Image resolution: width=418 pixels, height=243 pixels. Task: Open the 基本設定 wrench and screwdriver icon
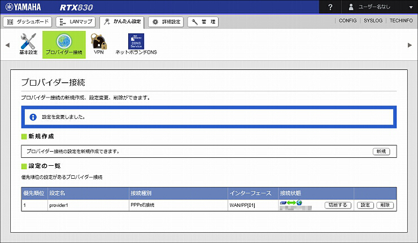coord(28,45)
